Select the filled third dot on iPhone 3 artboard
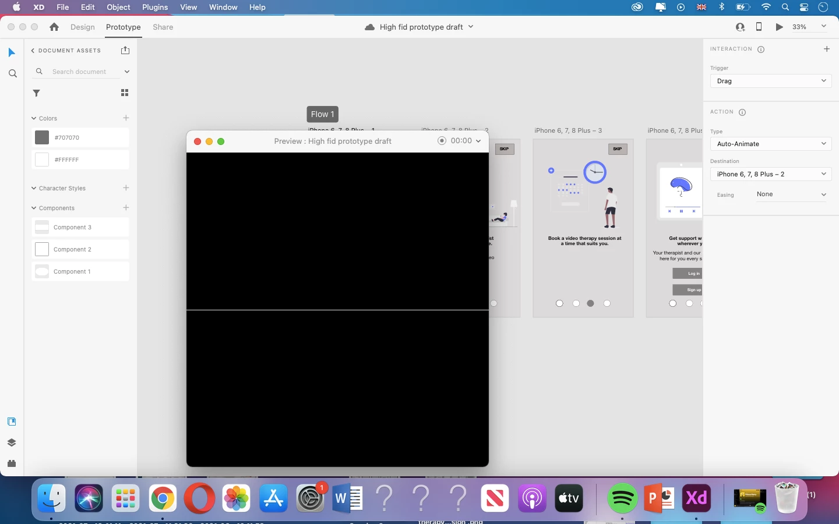 pos(591,303)
